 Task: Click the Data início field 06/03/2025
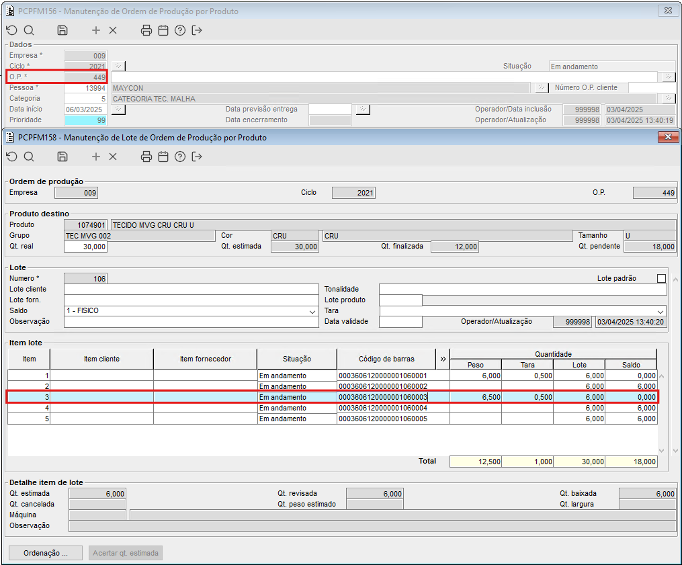click(86, 110)
